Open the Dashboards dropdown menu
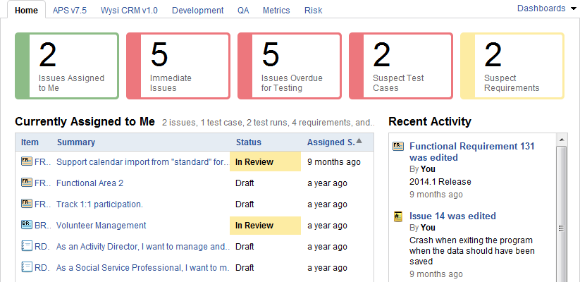This screenshot has height=282, width=580. (x=541, y=8)
